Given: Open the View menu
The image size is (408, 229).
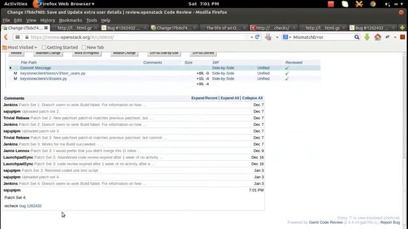Looking at the screenshot, I should pos(31,20).
